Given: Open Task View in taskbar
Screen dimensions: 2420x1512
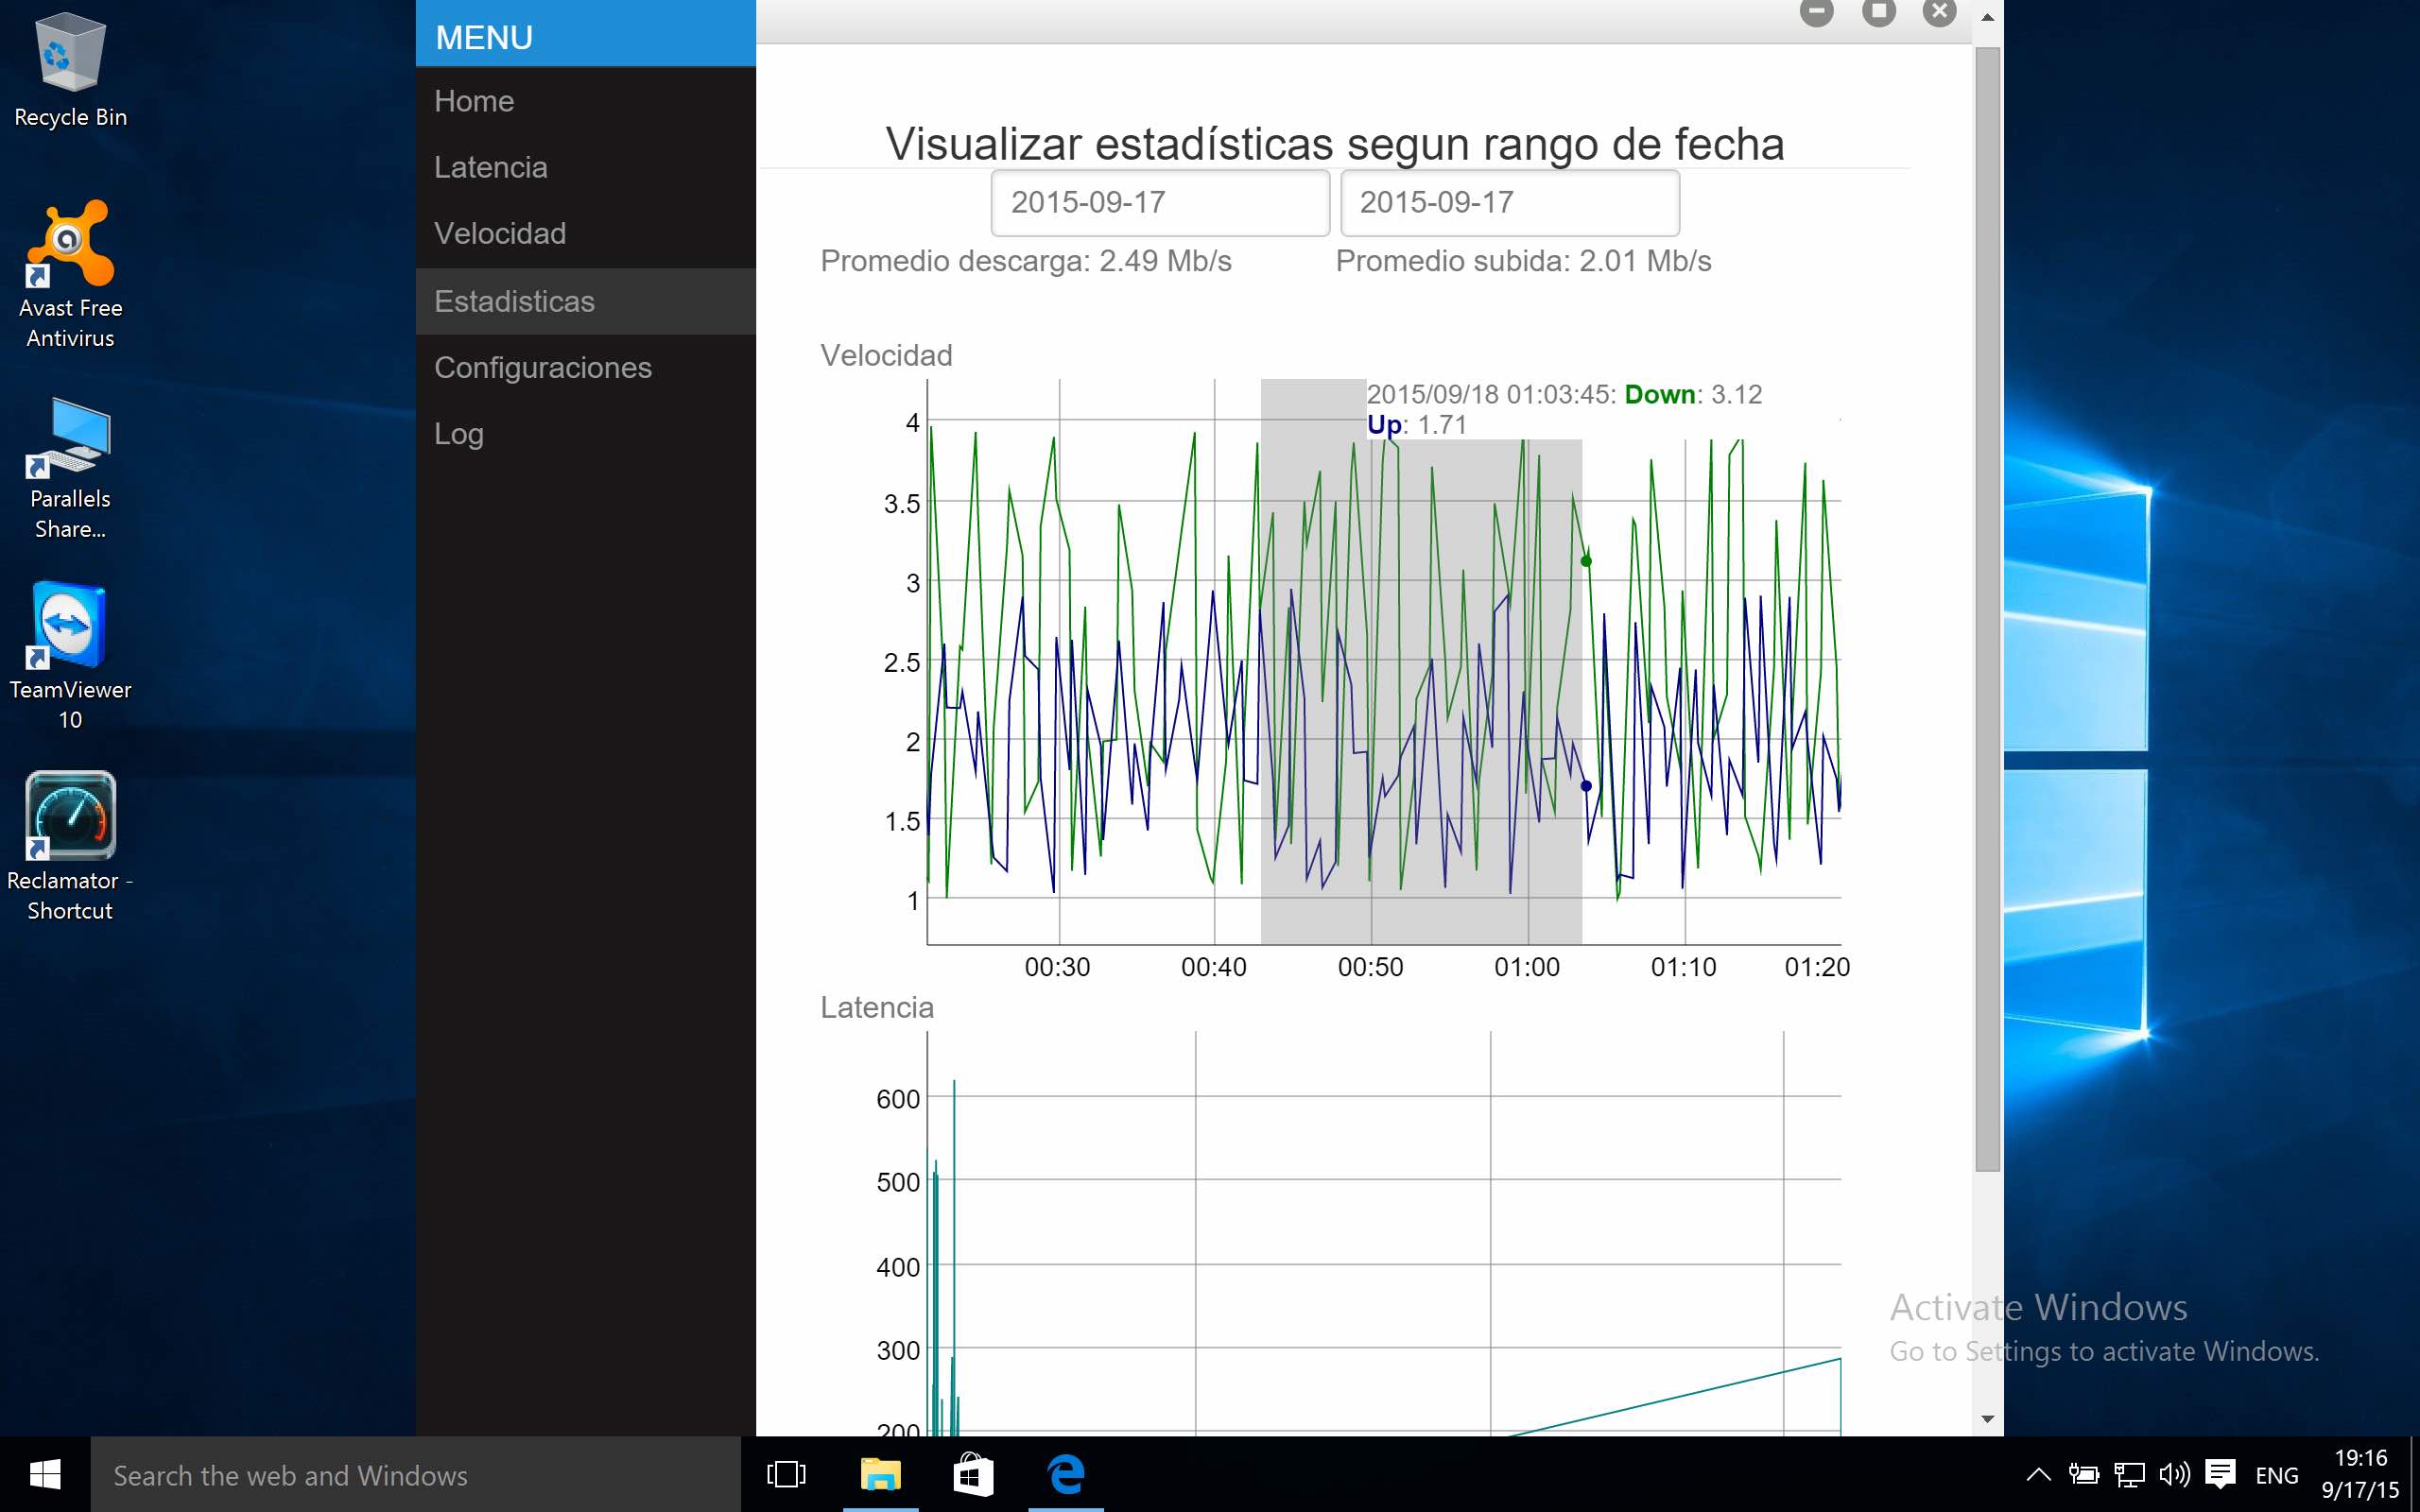Looking at the screenshot, I should [786, 1474].
